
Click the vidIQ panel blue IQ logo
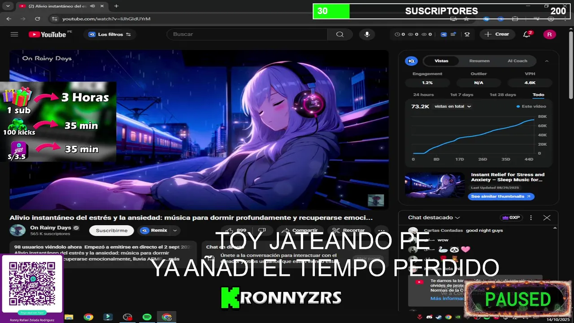[411, 61]
